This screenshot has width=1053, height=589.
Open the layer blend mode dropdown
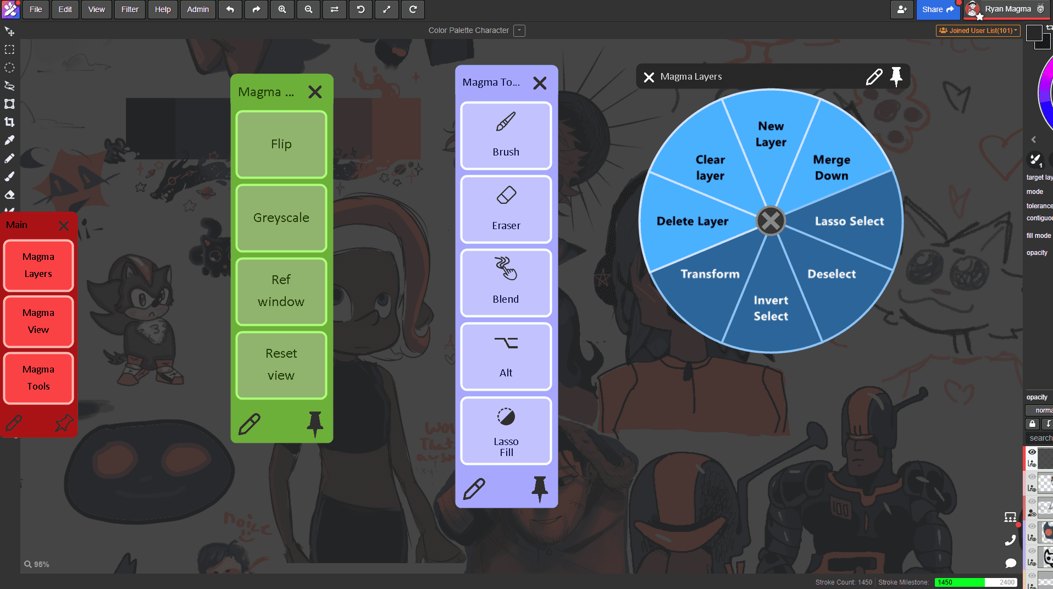click(1040, 410)
